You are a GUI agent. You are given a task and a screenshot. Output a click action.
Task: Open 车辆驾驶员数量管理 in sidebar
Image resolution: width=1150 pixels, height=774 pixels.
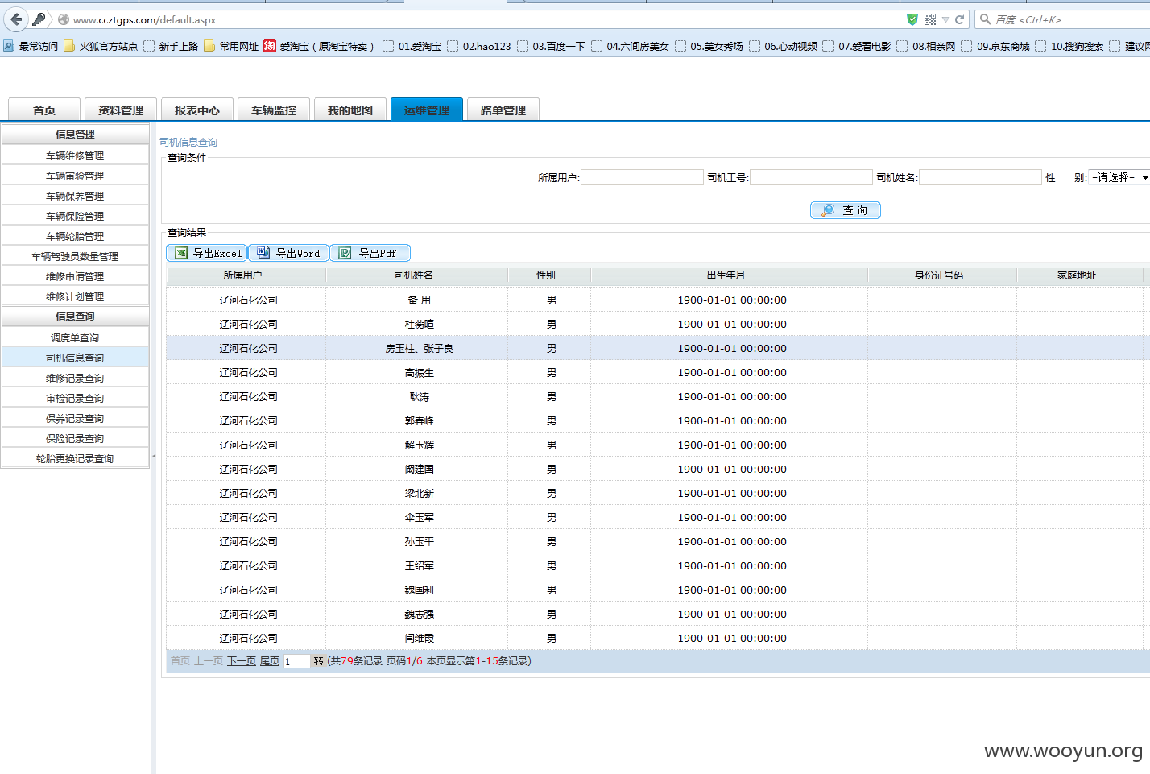pyautogui.click(x=75, y=256)
